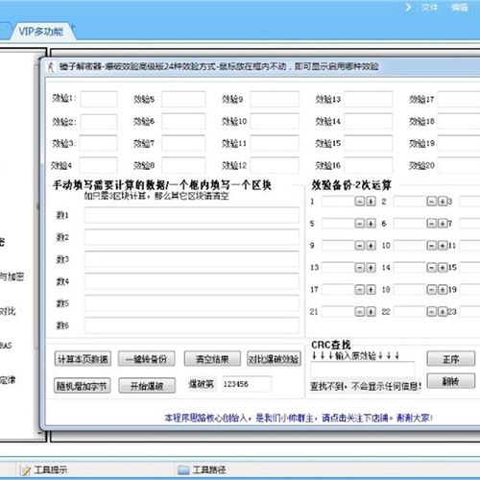Click the minus button for backup field 22
480x480 pixels.
(432, 311)
